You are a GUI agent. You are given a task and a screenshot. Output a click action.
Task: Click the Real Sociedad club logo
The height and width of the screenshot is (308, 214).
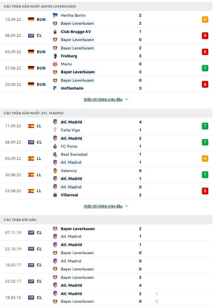pos(55,155)
